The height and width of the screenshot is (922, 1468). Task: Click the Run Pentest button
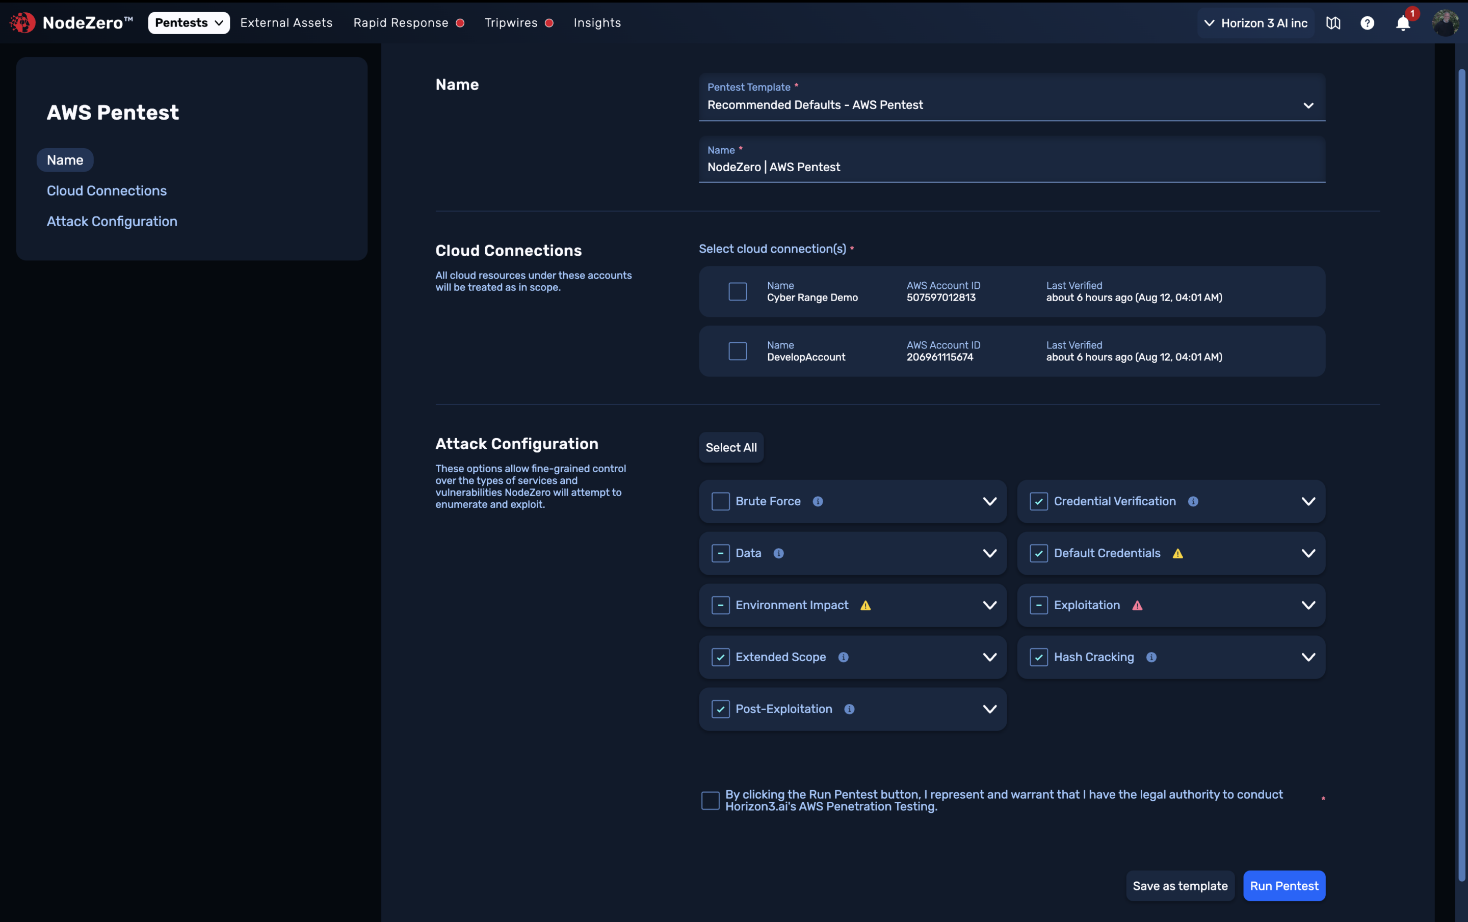point(1284,885)
